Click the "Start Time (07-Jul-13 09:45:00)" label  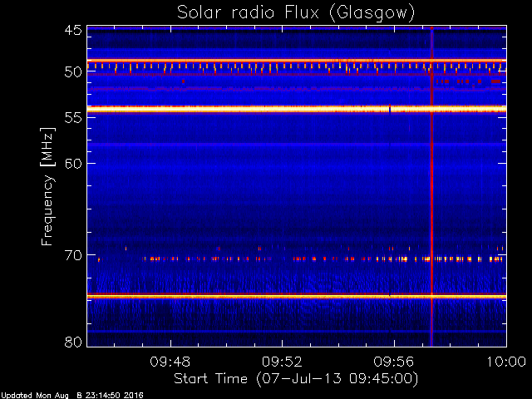point(296,379)
